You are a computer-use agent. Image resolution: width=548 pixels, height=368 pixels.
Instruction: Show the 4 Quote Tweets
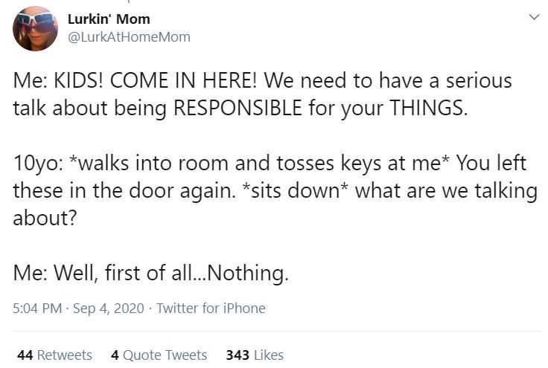(x=159, y=355)
